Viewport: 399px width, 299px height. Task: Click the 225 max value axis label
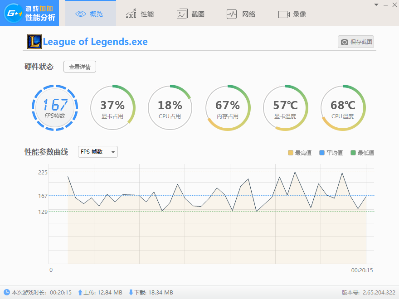43,173
